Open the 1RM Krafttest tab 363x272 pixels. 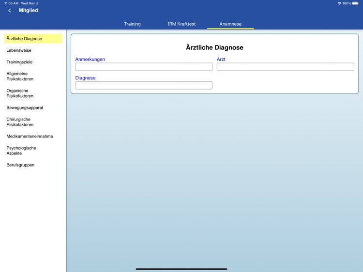(181, 24)
